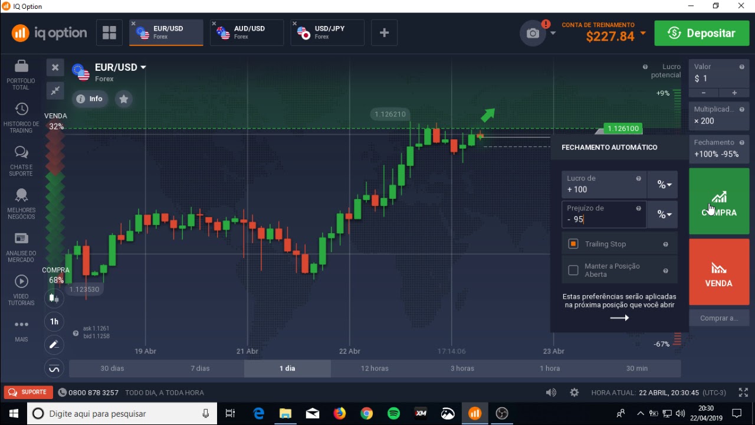Open Analise do Mercado sidebar item
The image size is (755, 425).
coord(21,247)
